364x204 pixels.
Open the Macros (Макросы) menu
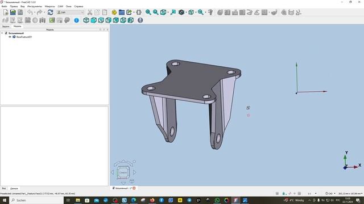[x=49, y=6]
